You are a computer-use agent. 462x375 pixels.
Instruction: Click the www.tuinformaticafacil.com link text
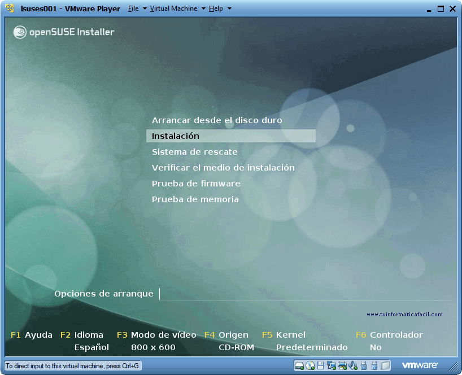click(404, 315)
